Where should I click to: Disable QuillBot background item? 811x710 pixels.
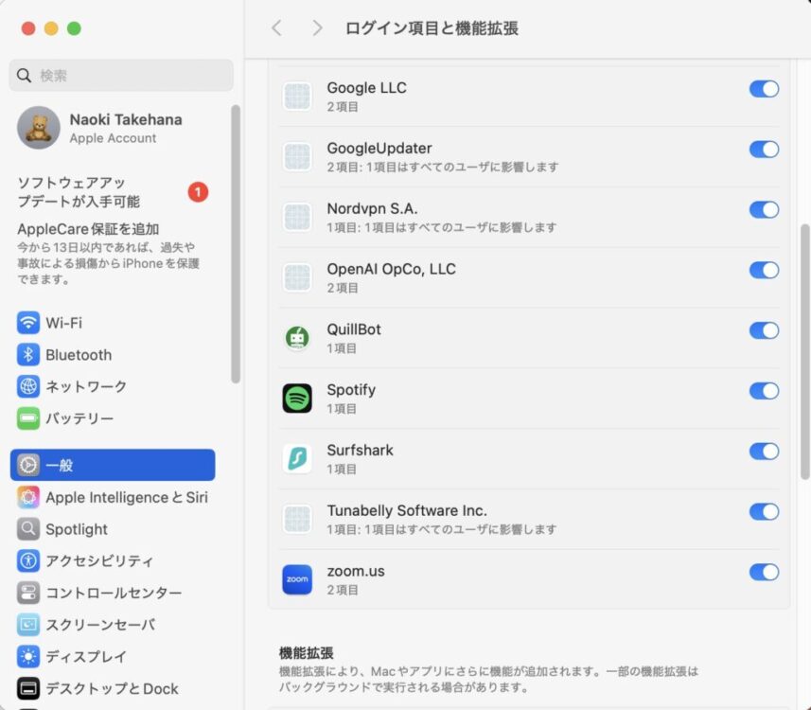point(764,330)
